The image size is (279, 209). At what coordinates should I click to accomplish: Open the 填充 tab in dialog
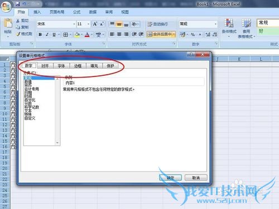point(94,66)
